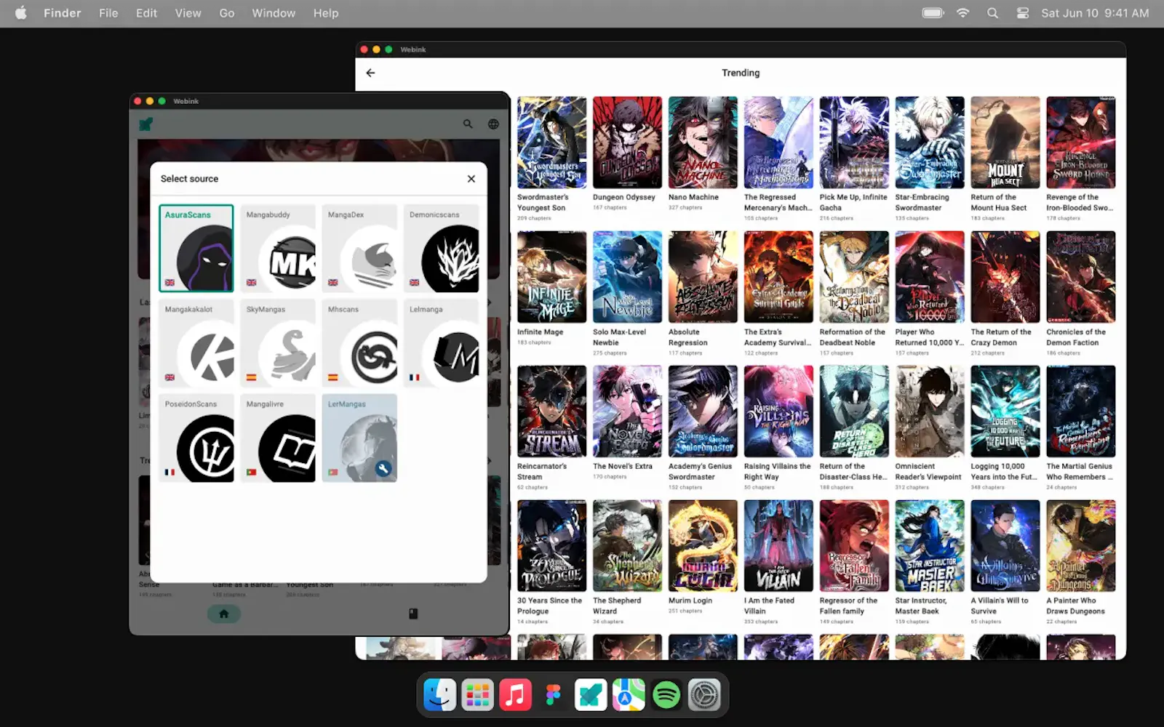The width and height of the screenshot is (1164, 727).
Task: Click A Painter Who Draws Dungeons title
Action: click(1075, 606)
